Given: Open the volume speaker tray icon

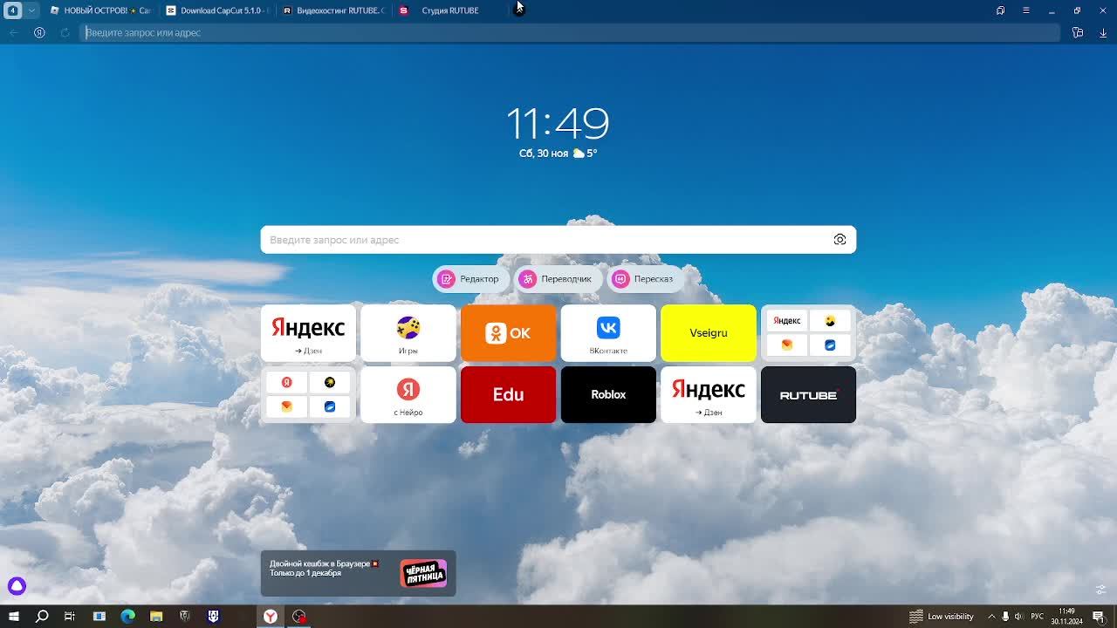Looking at the screenshot, I should [1018, 617].
